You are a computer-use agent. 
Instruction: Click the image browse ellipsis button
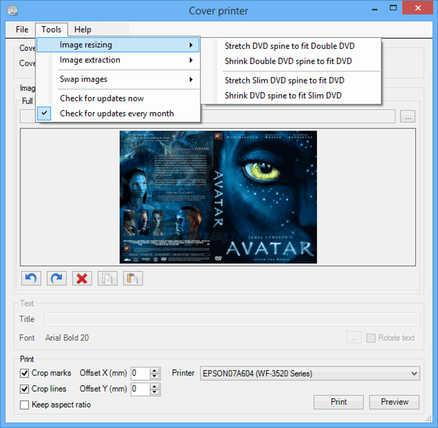[408, 116]
